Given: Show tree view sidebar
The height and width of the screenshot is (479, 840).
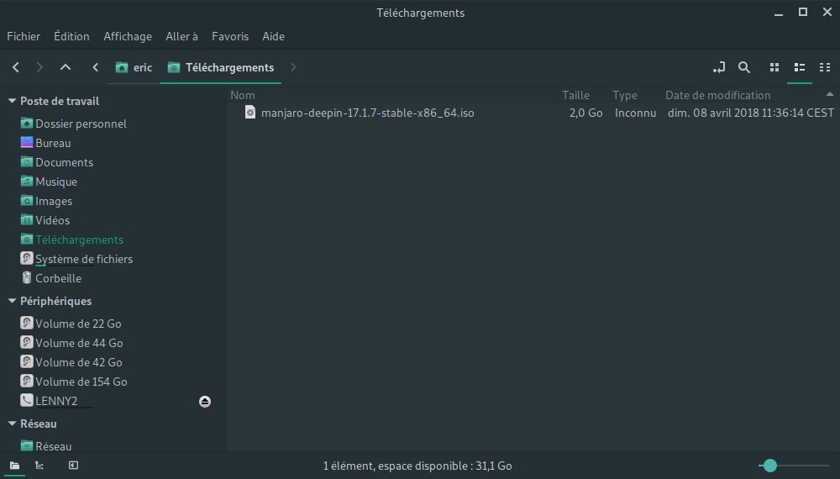Looking at the screenshot, I should (x=39, y=466).
